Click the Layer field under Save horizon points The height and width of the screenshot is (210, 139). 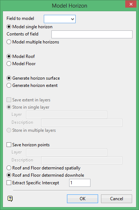(x=67, y=152)
